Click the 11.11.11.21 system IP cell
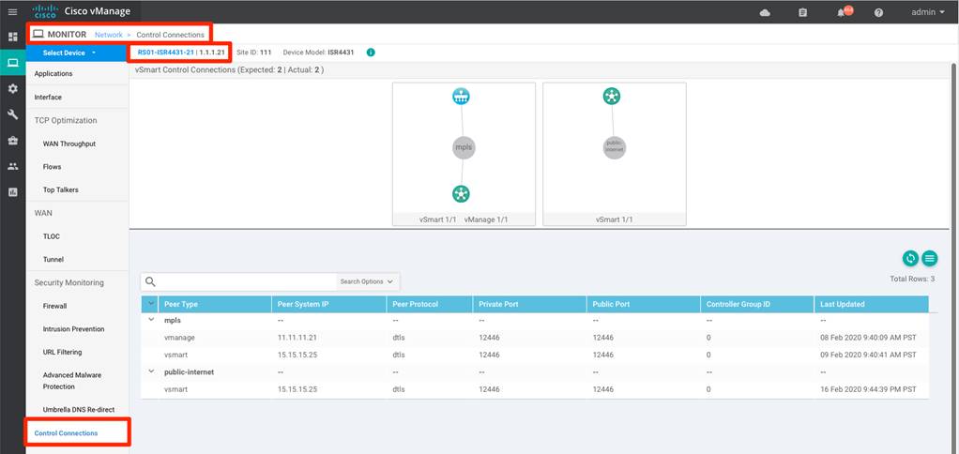This screenshot has width=959, height=454. pos(297,338)
